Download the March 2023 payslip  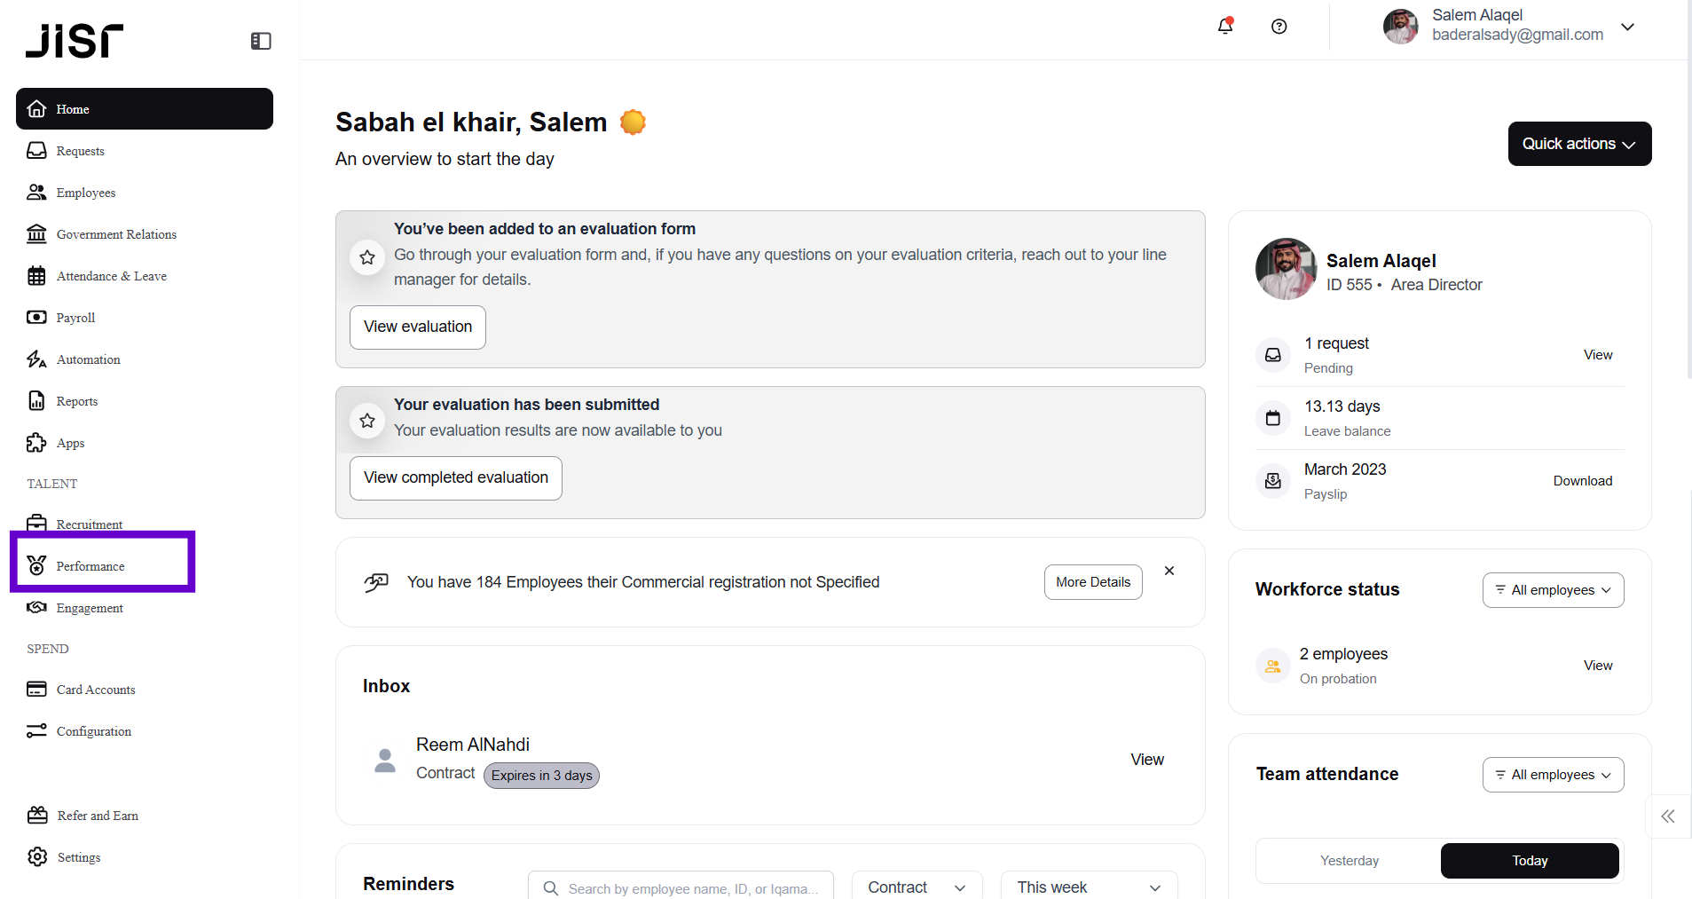click(1582, 481)
